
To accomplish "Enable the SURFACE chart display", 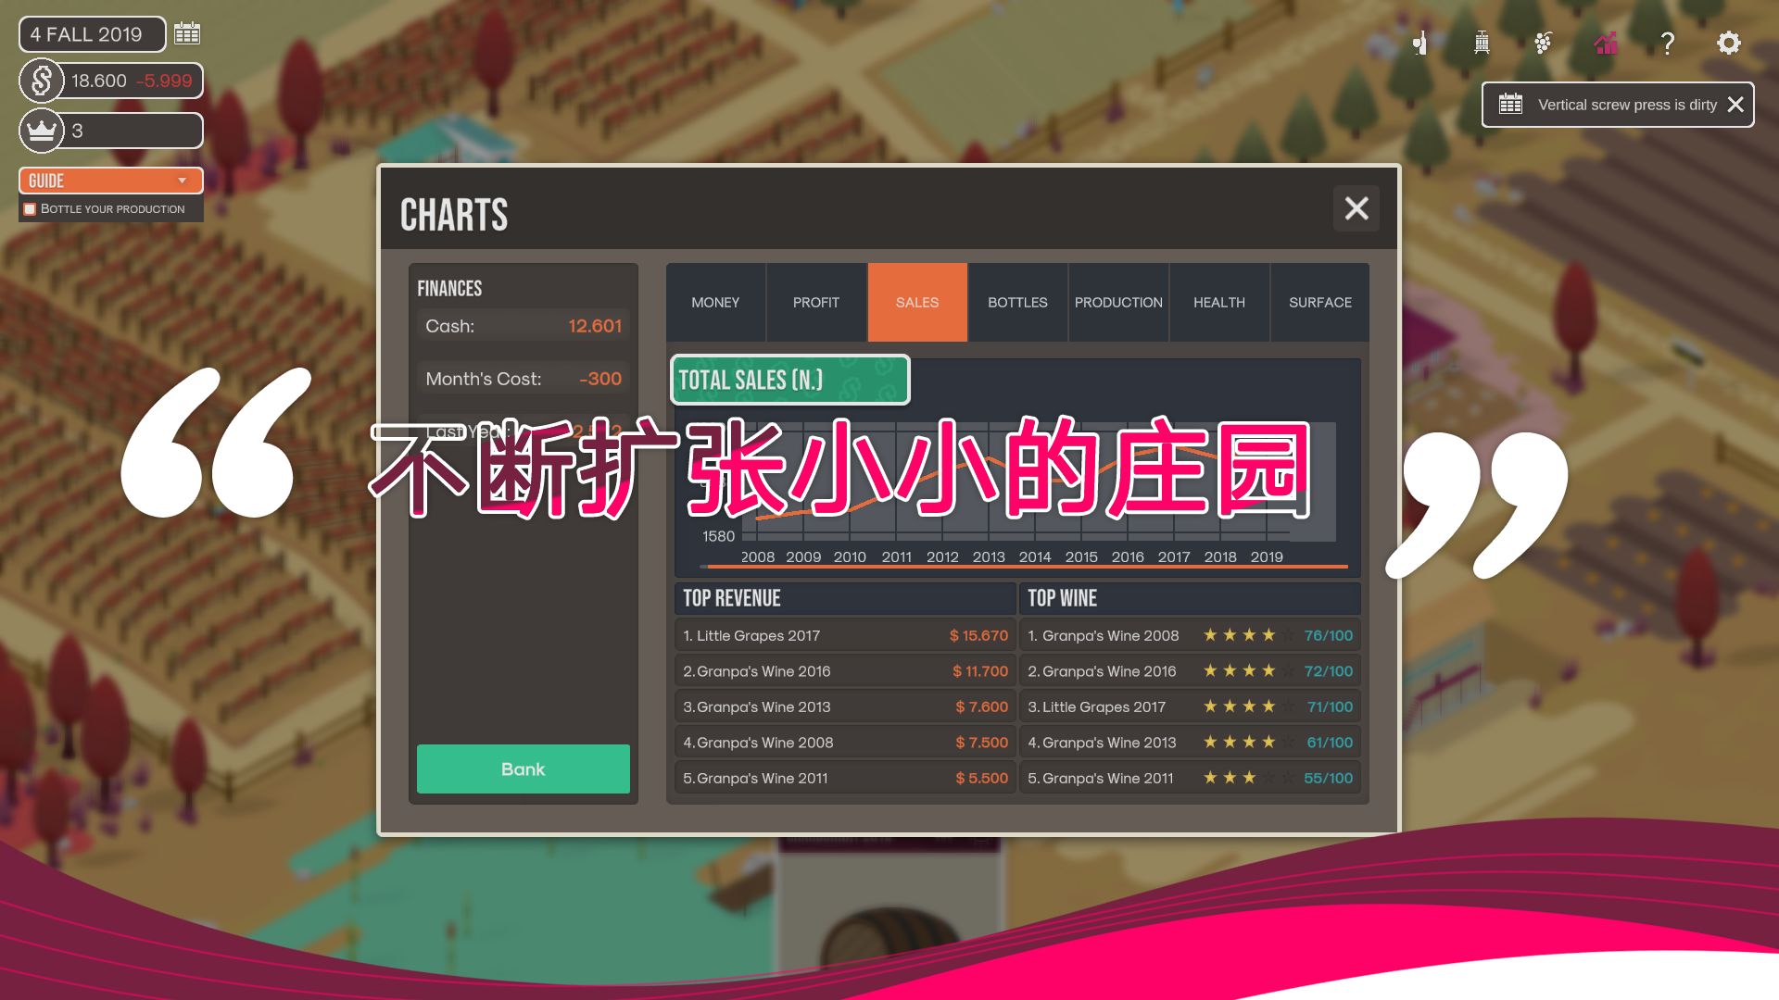I will point(1320,302).
